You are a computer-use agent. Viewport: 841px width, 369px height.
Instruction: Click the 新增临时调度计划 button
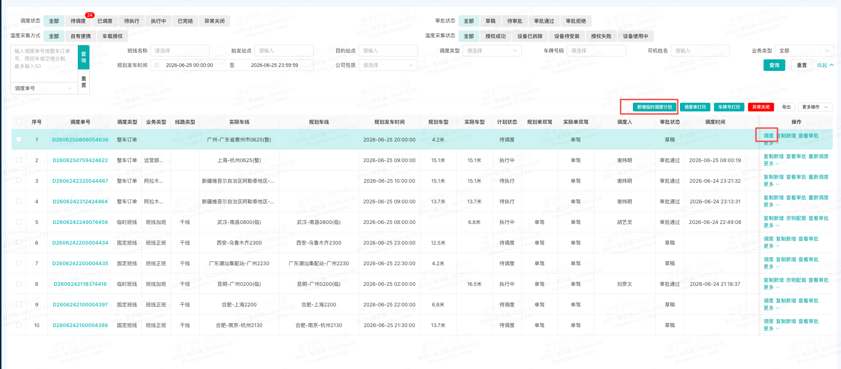[654, 107]
